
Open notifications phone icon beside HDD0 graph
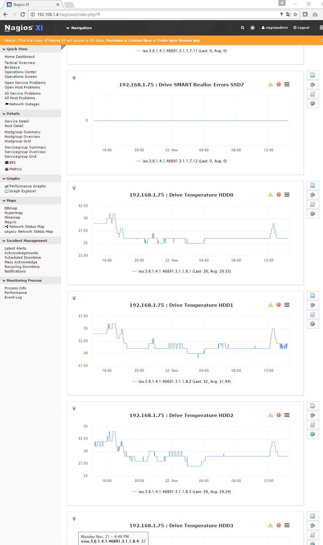point(313,195)
